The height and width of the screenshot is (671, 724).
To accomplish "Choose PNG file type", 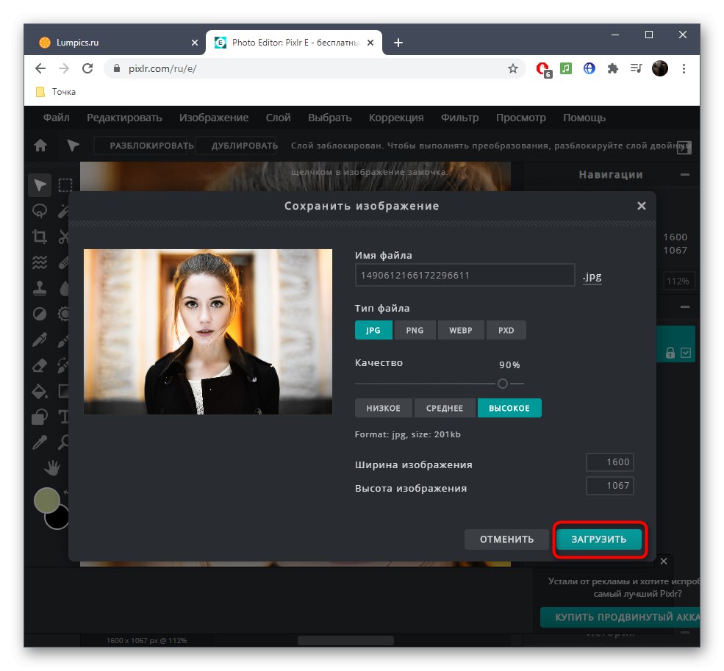I will point(415,330).
